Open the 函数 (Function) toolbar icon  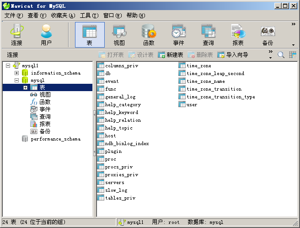pos(149,35)
